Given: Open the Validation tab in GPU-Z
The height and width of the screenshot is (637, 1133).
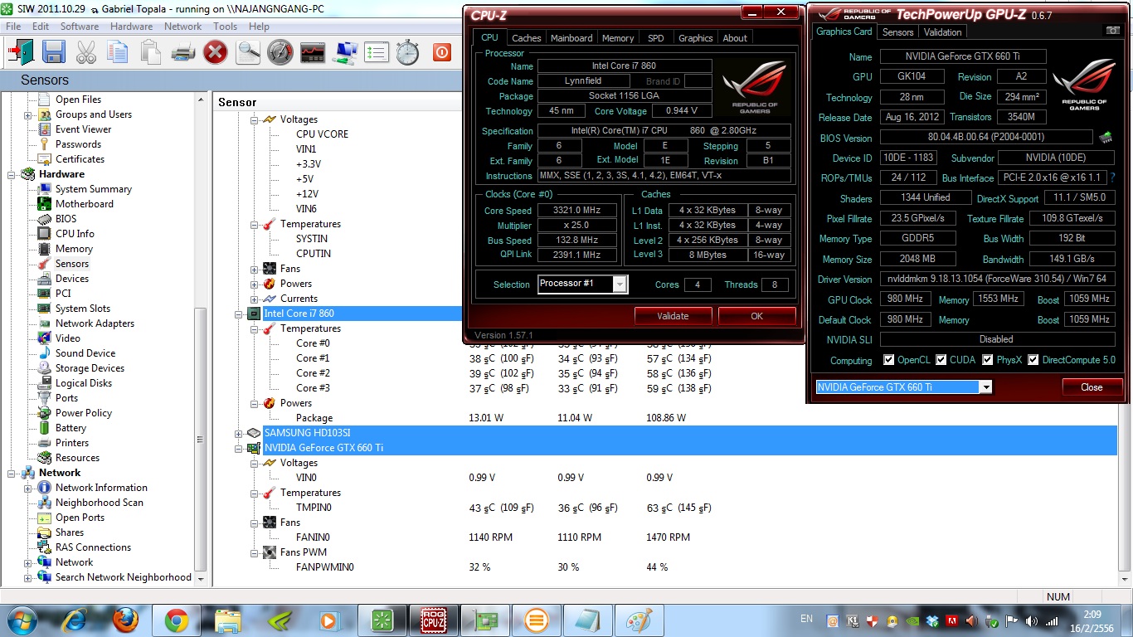Looking at the screenshot, I should click(943, 32).
